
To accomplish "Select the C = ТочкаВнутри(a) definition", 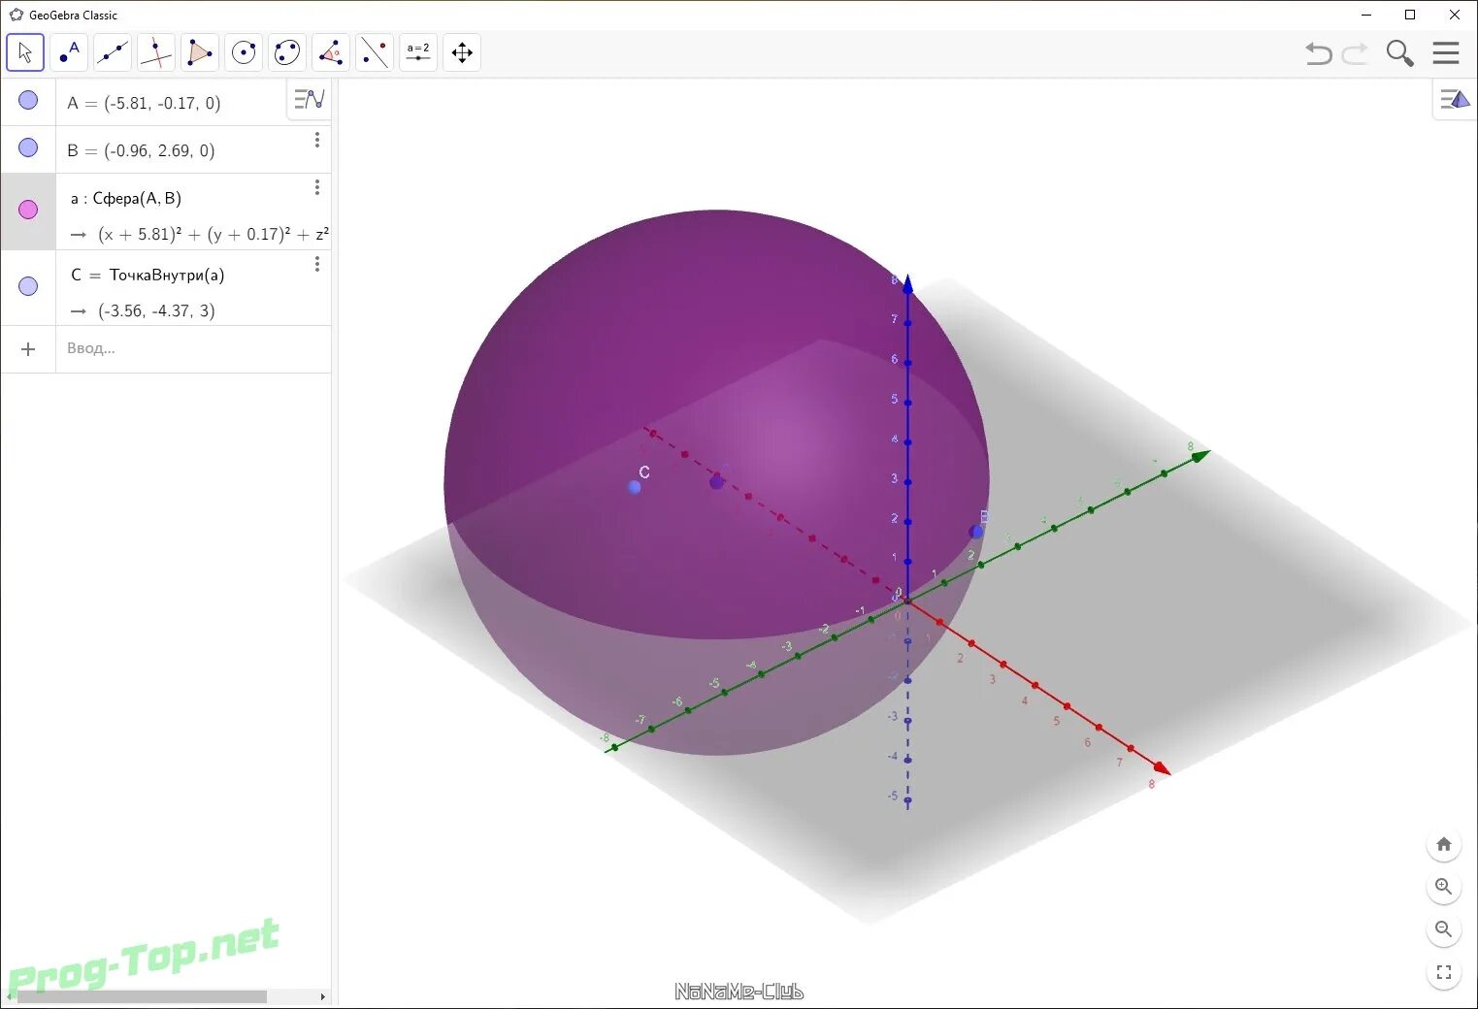I will pos(148,275).
